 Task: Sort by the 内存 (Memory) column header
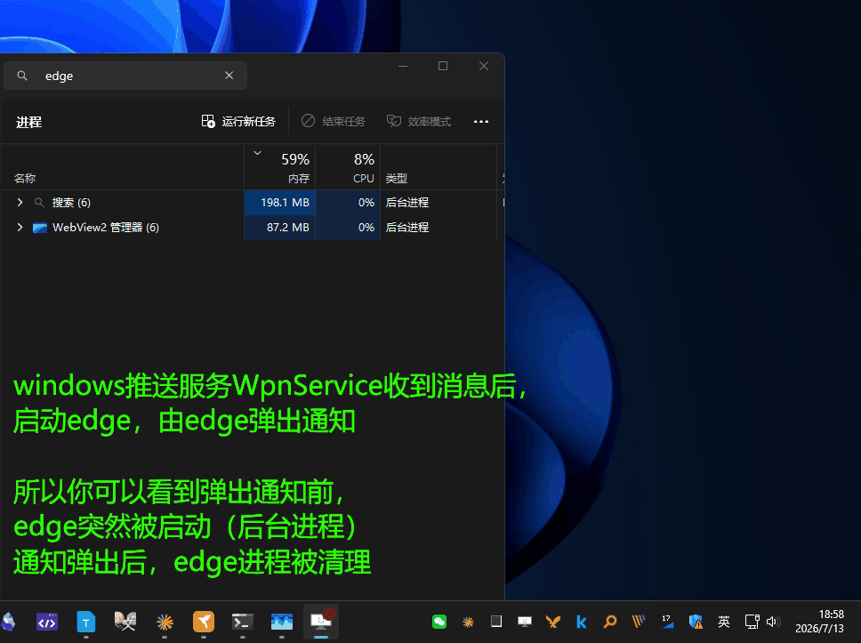[280, 167]
